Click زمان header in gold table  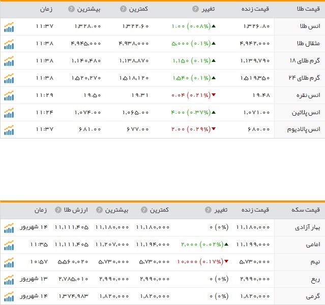(46, 9)
